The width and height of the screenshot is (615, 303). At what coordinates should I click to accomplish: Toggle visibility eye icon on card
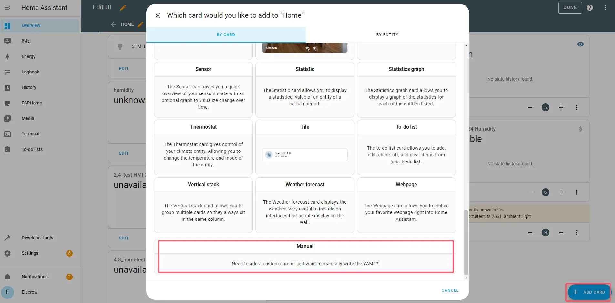click(x=580, y=44)
